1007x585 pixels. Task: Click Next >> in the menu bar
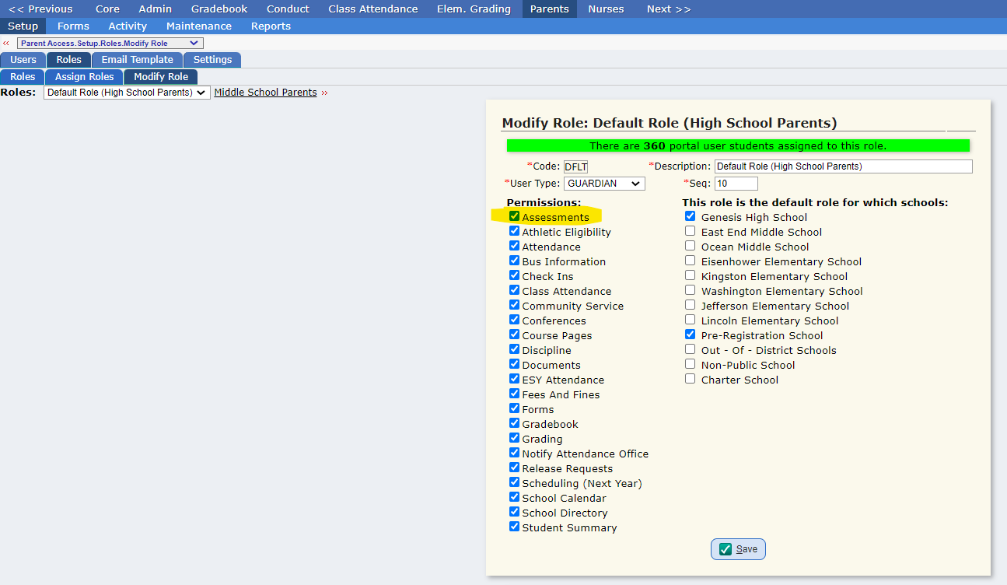tap(667, 9)
